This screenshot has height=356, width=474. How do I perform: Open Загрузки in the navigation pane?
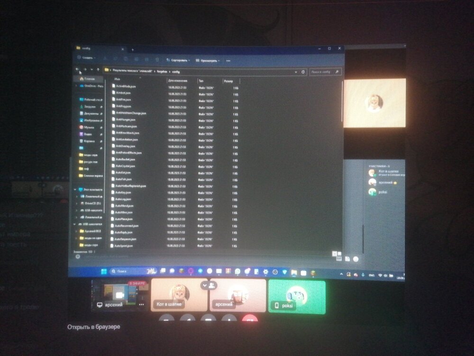pyautogui.click(x=91, y=106)
